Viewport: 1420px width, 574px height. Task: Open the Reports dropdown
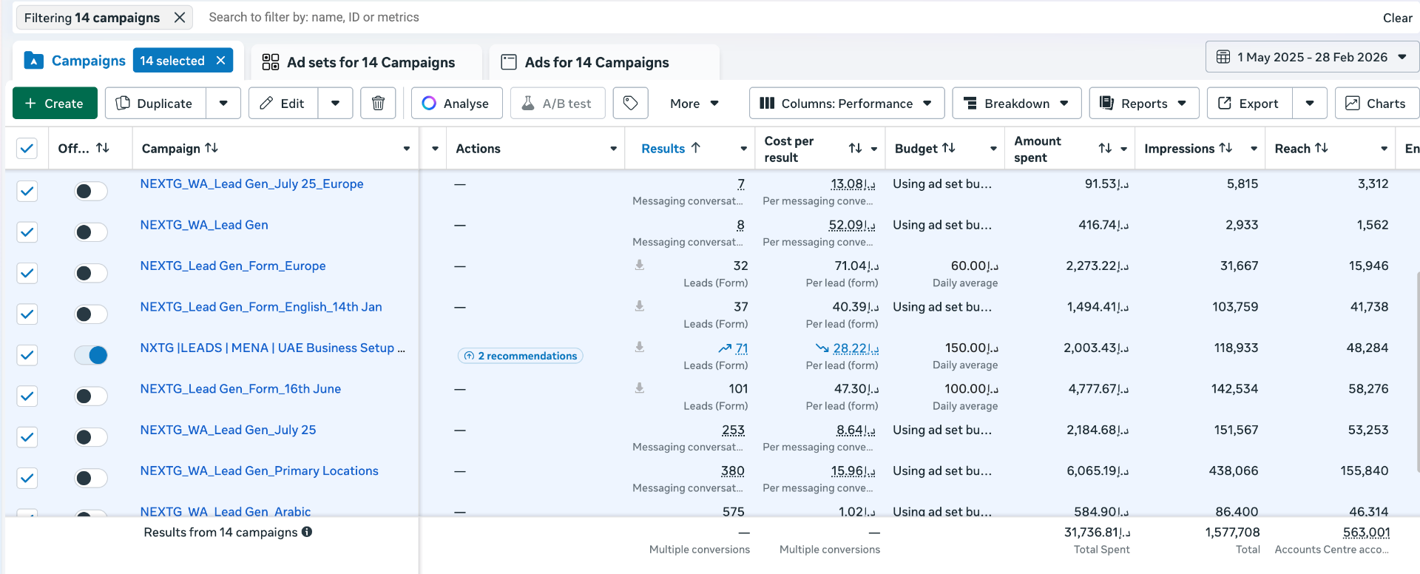[1144, 104]
